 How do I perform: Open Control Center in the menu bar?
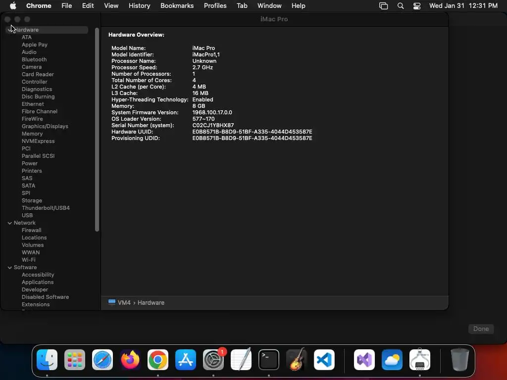point(417,6)
